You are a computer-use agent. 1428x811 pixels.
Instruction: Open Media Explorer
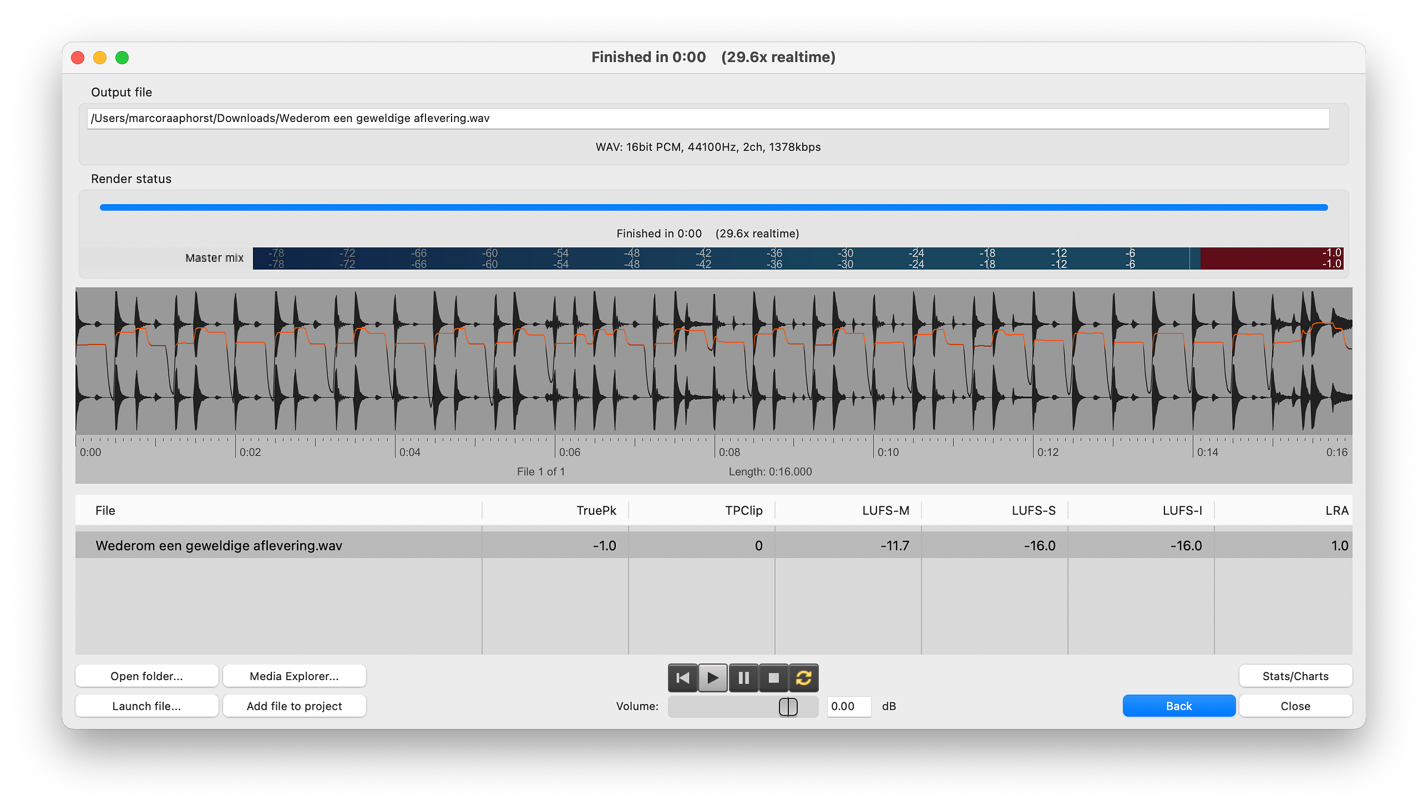(x=294, y=676)
